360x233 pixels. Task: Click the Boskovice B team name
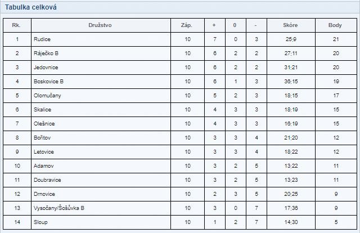coord(48,82)
